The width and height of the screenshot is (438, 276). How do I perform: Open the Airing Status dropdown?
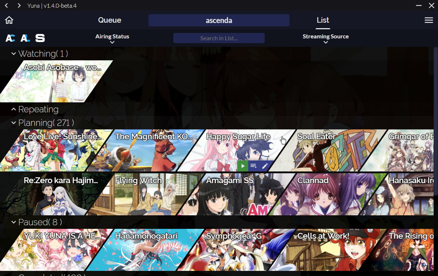click(112, 38)
